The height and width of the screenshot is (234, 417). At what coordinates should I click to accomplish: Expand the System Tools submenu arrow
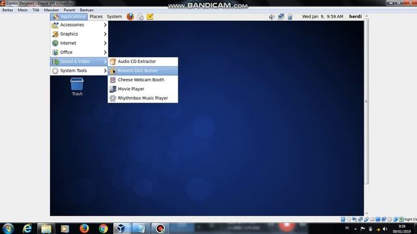[x=105, y=71]
